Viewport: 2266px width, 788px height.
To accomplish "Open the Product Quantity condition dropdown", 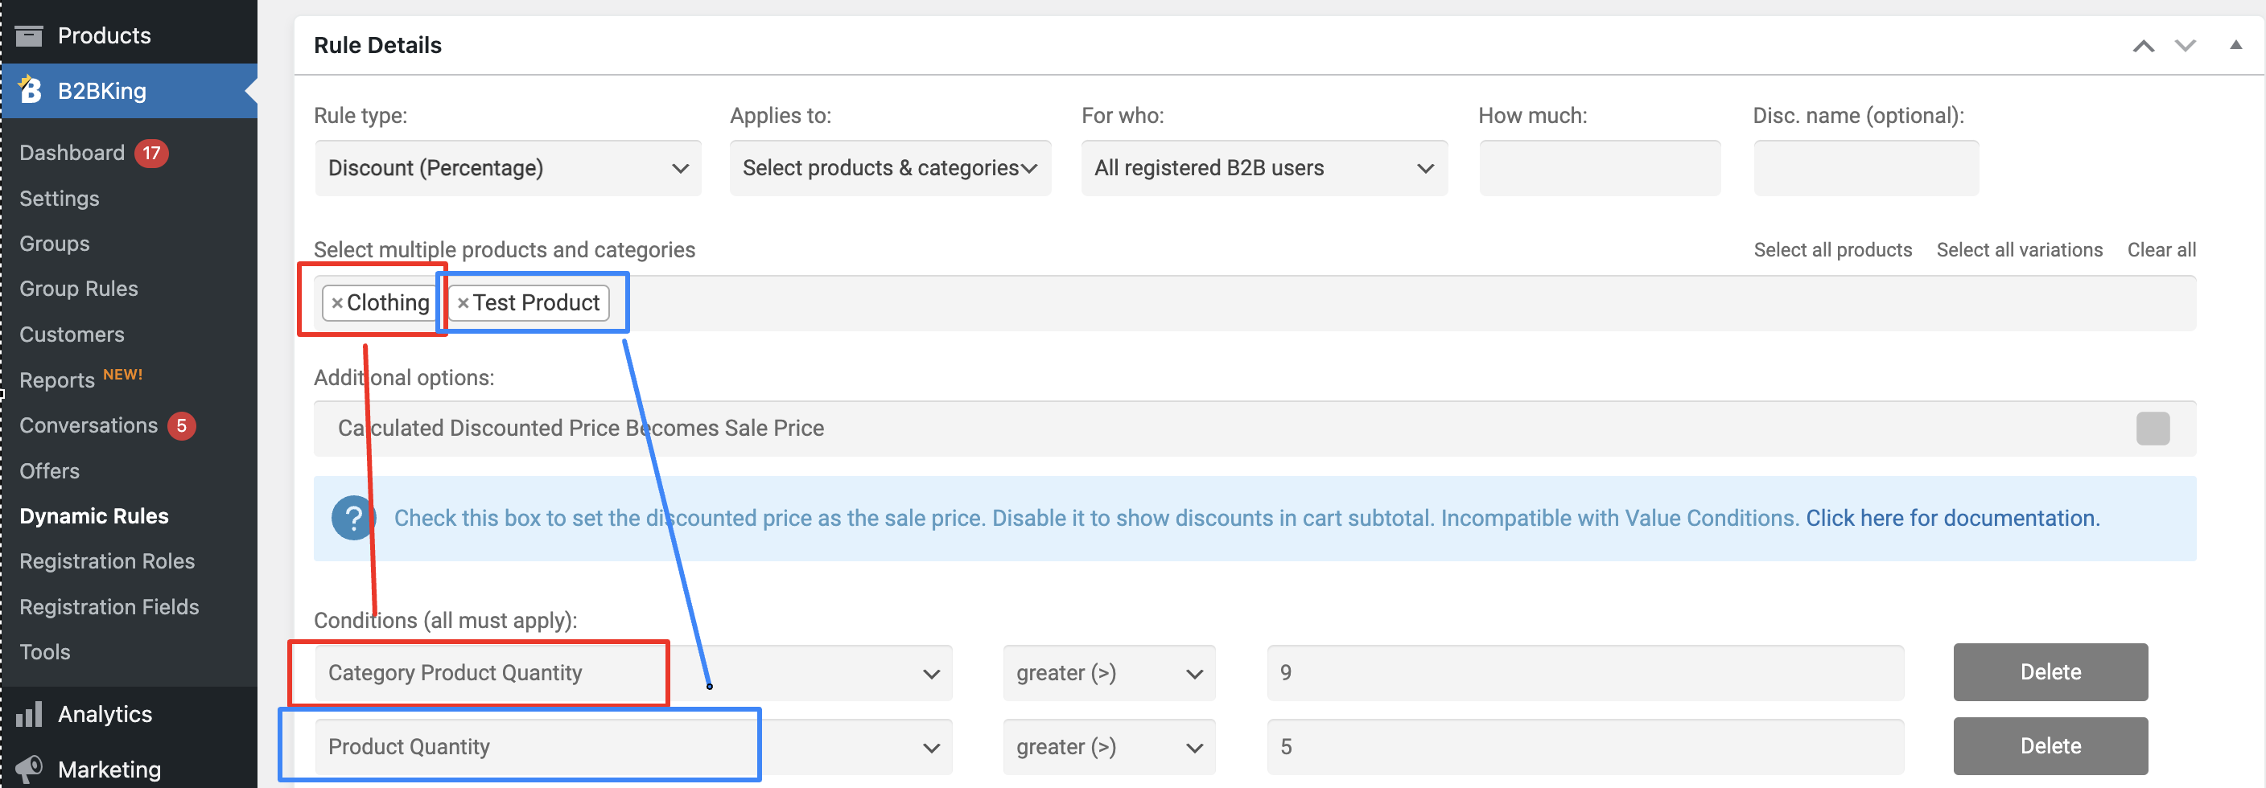I will tap(633, 747).
